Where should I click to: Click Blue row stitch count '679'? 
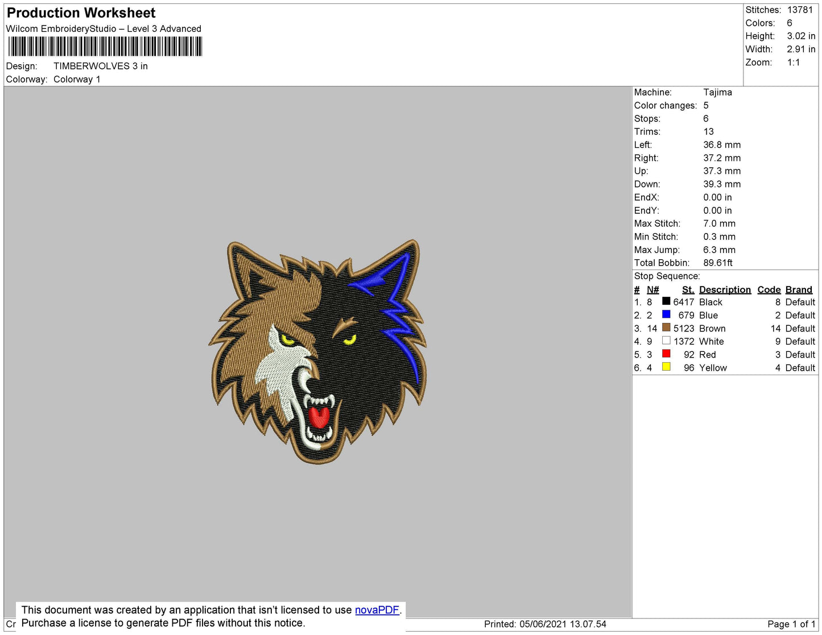pos(686,316)
